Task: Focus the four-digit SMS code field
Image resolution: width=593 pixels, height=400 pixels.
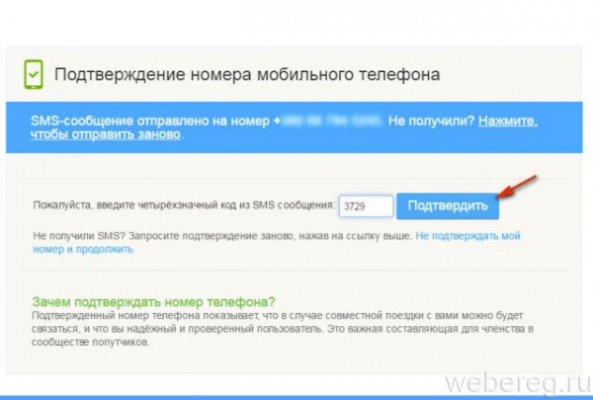Action: click(x=366, y=206)
